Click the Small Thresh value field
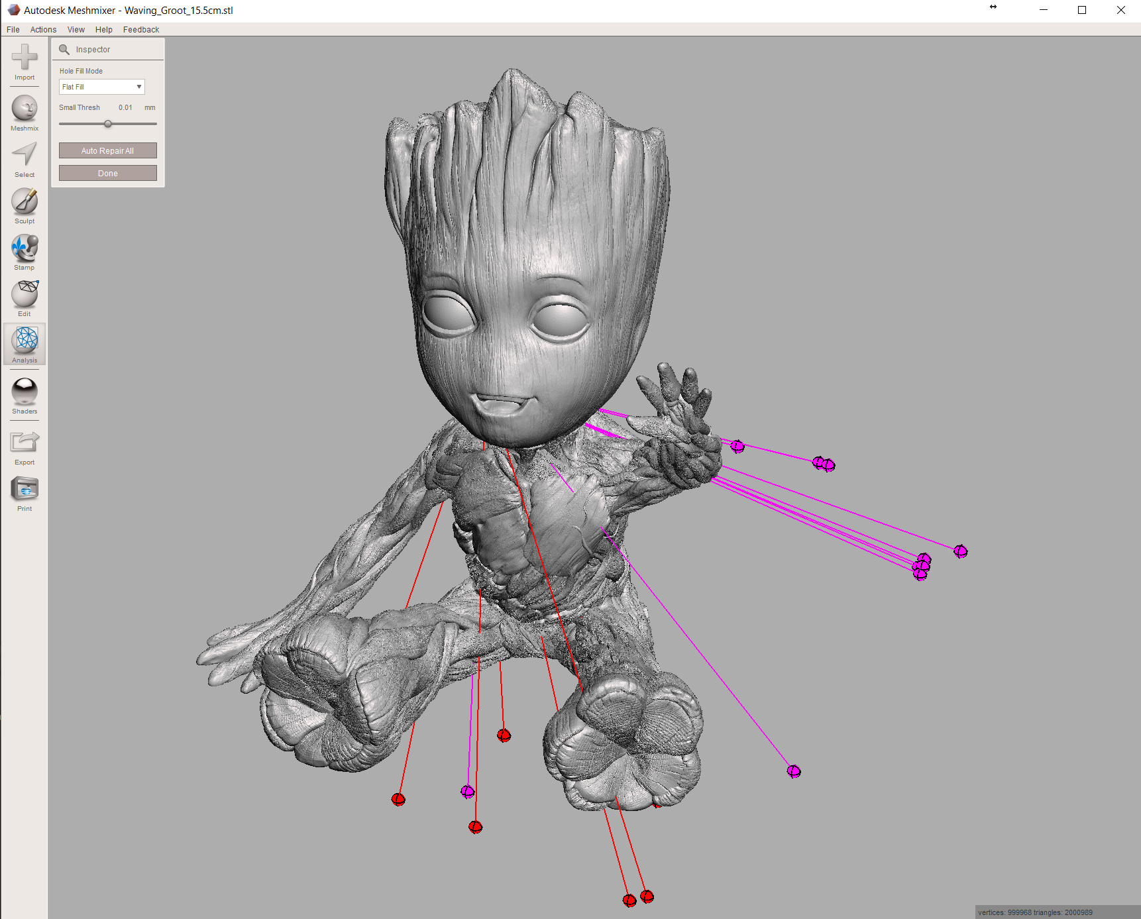The width and height of the screenshot is (1141, 919). pos(125,107)
